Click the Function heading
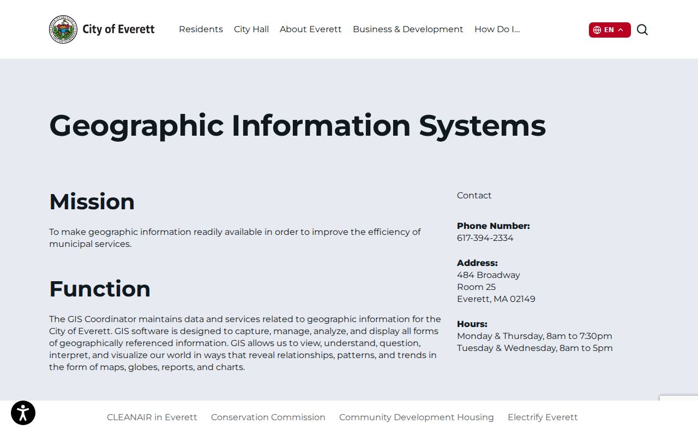 pos(100,289)
